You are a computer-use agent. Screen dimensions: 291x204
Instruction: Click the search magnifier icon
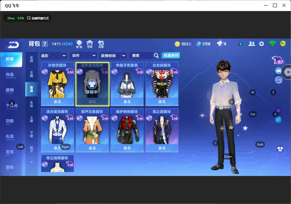156,56
